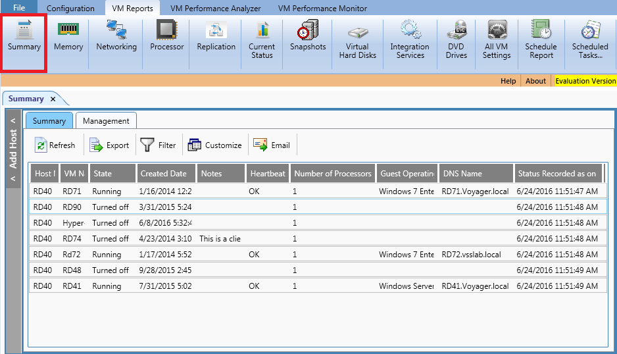Screen dimensions: 617x354
Task: Refresh the summary table
Action: pos(55,145)
